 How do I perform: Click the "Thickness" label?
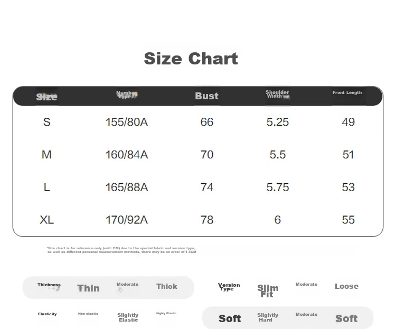click(x=49, y=285)
